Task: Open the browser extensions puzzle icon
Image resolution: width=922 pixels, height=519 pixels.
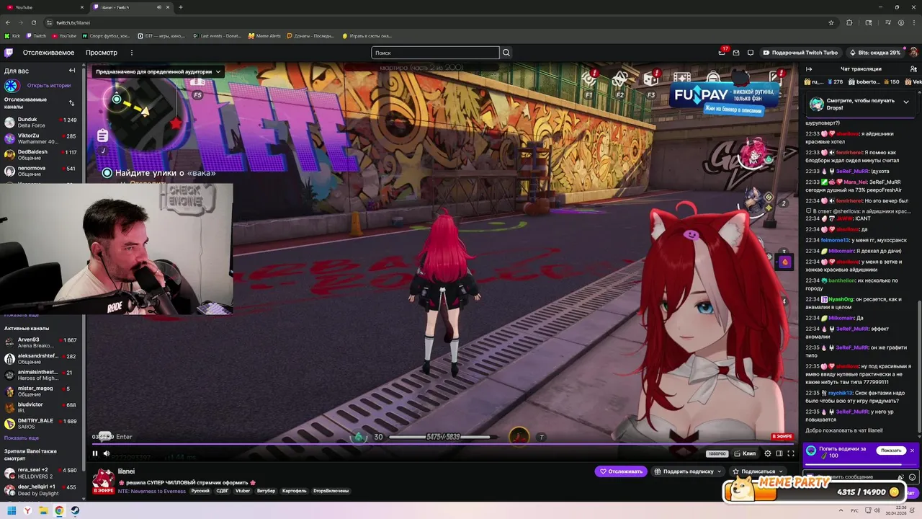Action: pos(849,22)
